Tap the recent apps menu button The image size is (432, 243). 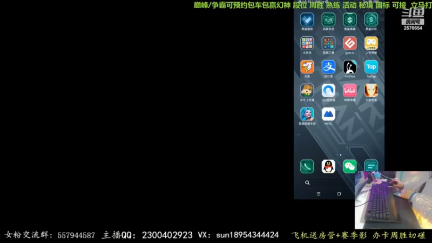point(319,194)
